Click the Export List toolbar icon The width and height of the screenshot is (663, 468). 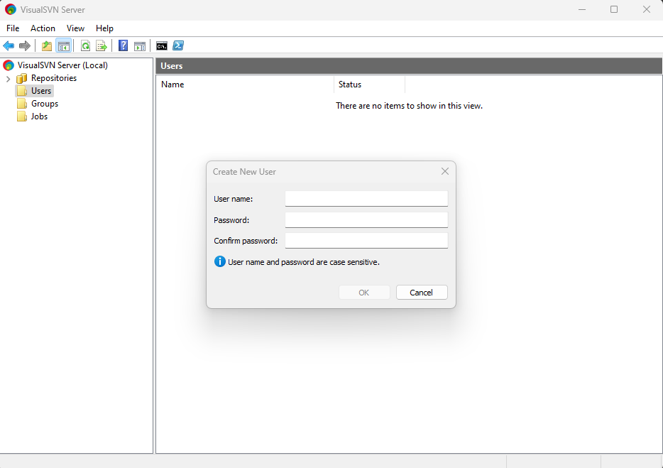click(x=102, y=46)
